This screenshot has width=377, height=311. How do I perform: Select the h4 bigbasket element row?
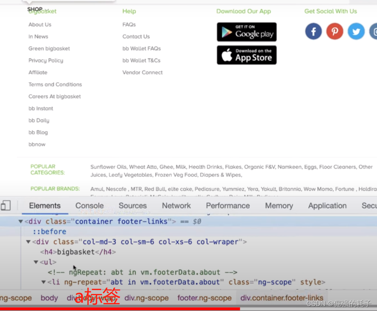point(188,252)
